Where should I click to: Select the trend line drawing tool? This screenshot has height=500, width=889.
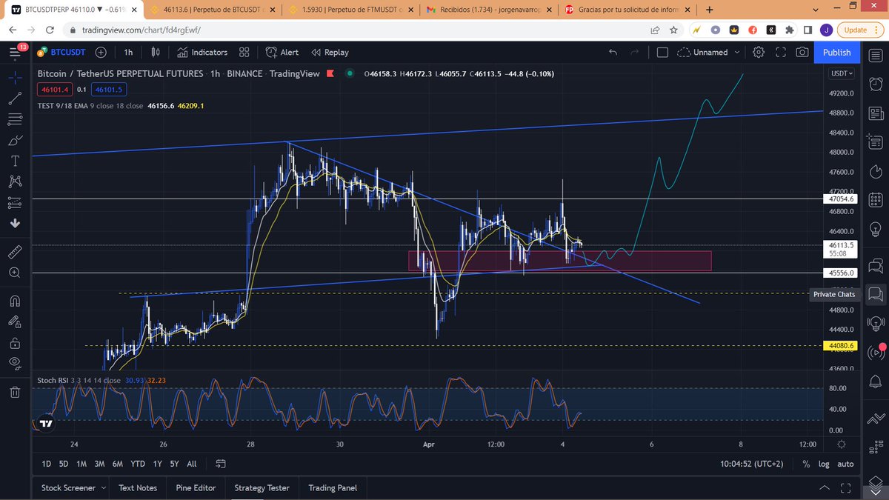[15, 98]
